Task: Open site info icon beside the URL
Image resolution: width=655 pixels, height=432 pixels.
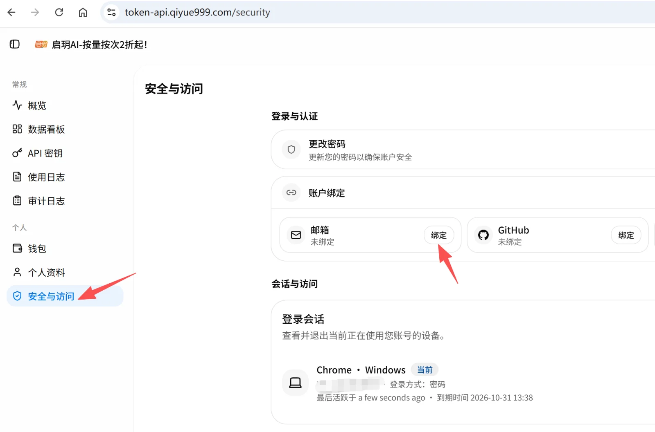Action: (x=111, y=12)
